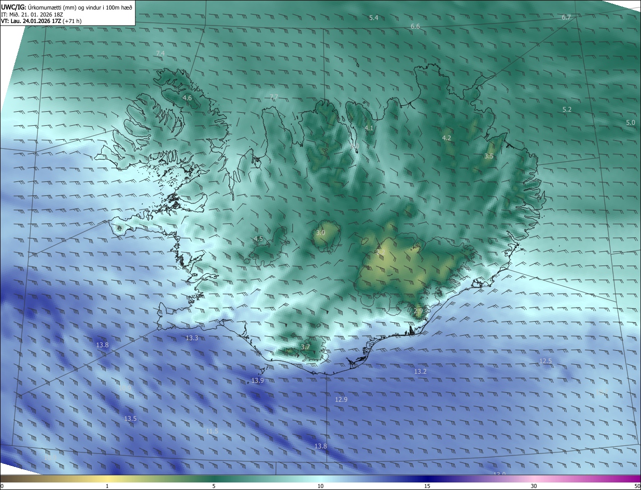641x490 pixels.
Task: Click the 'IT: Mið. 21. 01. 2026 18Z' line
Action: pos(31,14)
